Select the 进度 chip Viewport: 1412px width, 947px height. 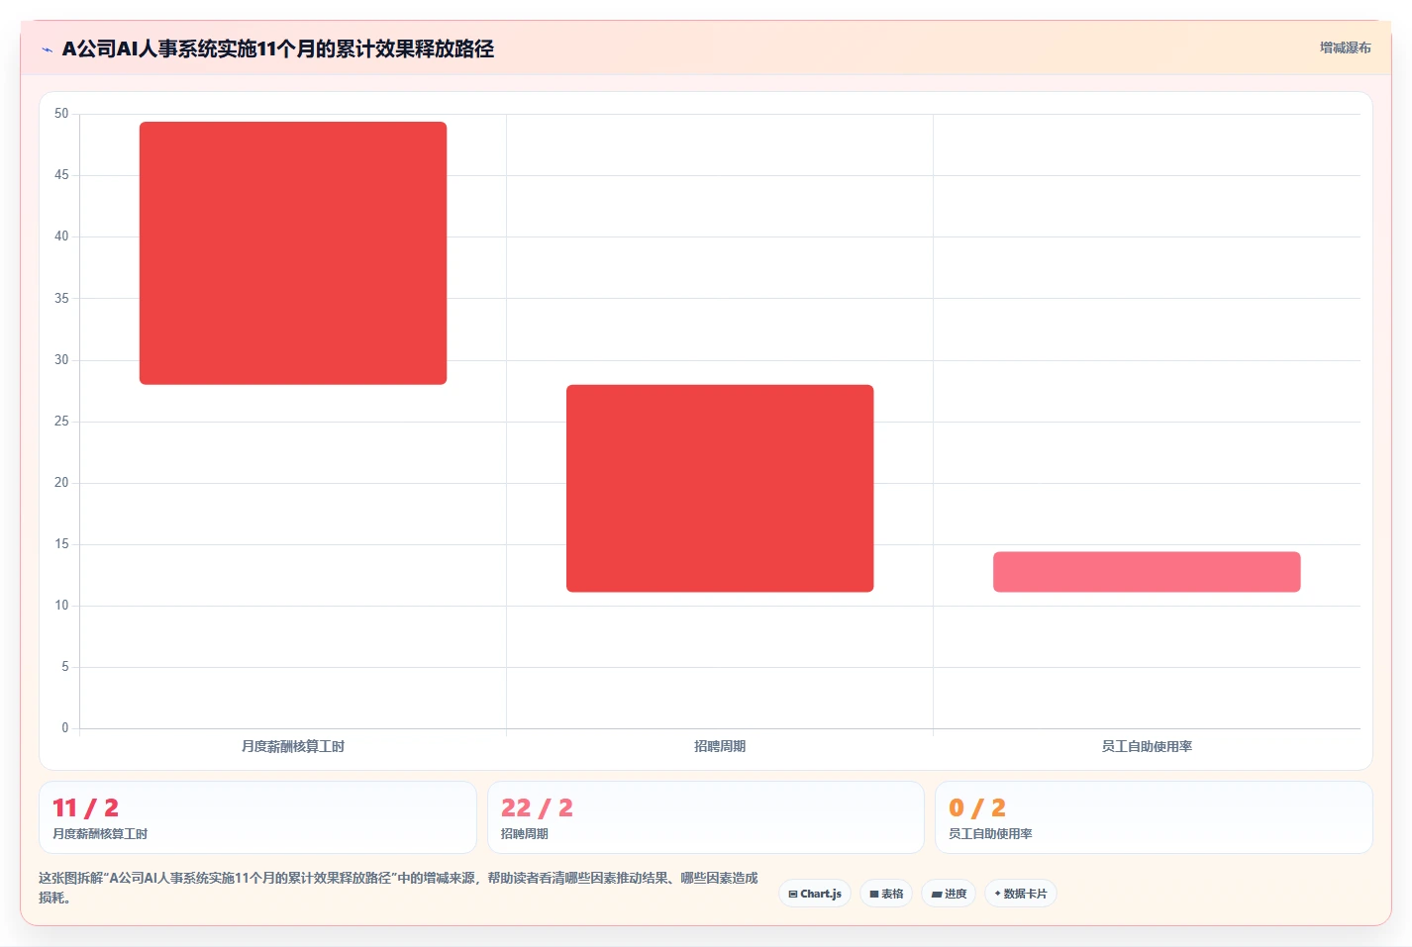[949, 894]
